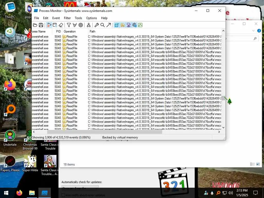Image resolution: width=264 pixels, height=198 pixels.
Task: Select the Papers, Please desktop icon
Action: coord(10,164)
